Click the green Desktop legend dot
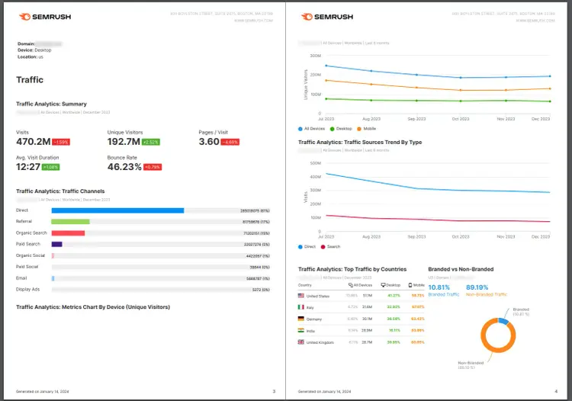Image resolution: width=572 pixels, height=401 pixels. (332, 129)
